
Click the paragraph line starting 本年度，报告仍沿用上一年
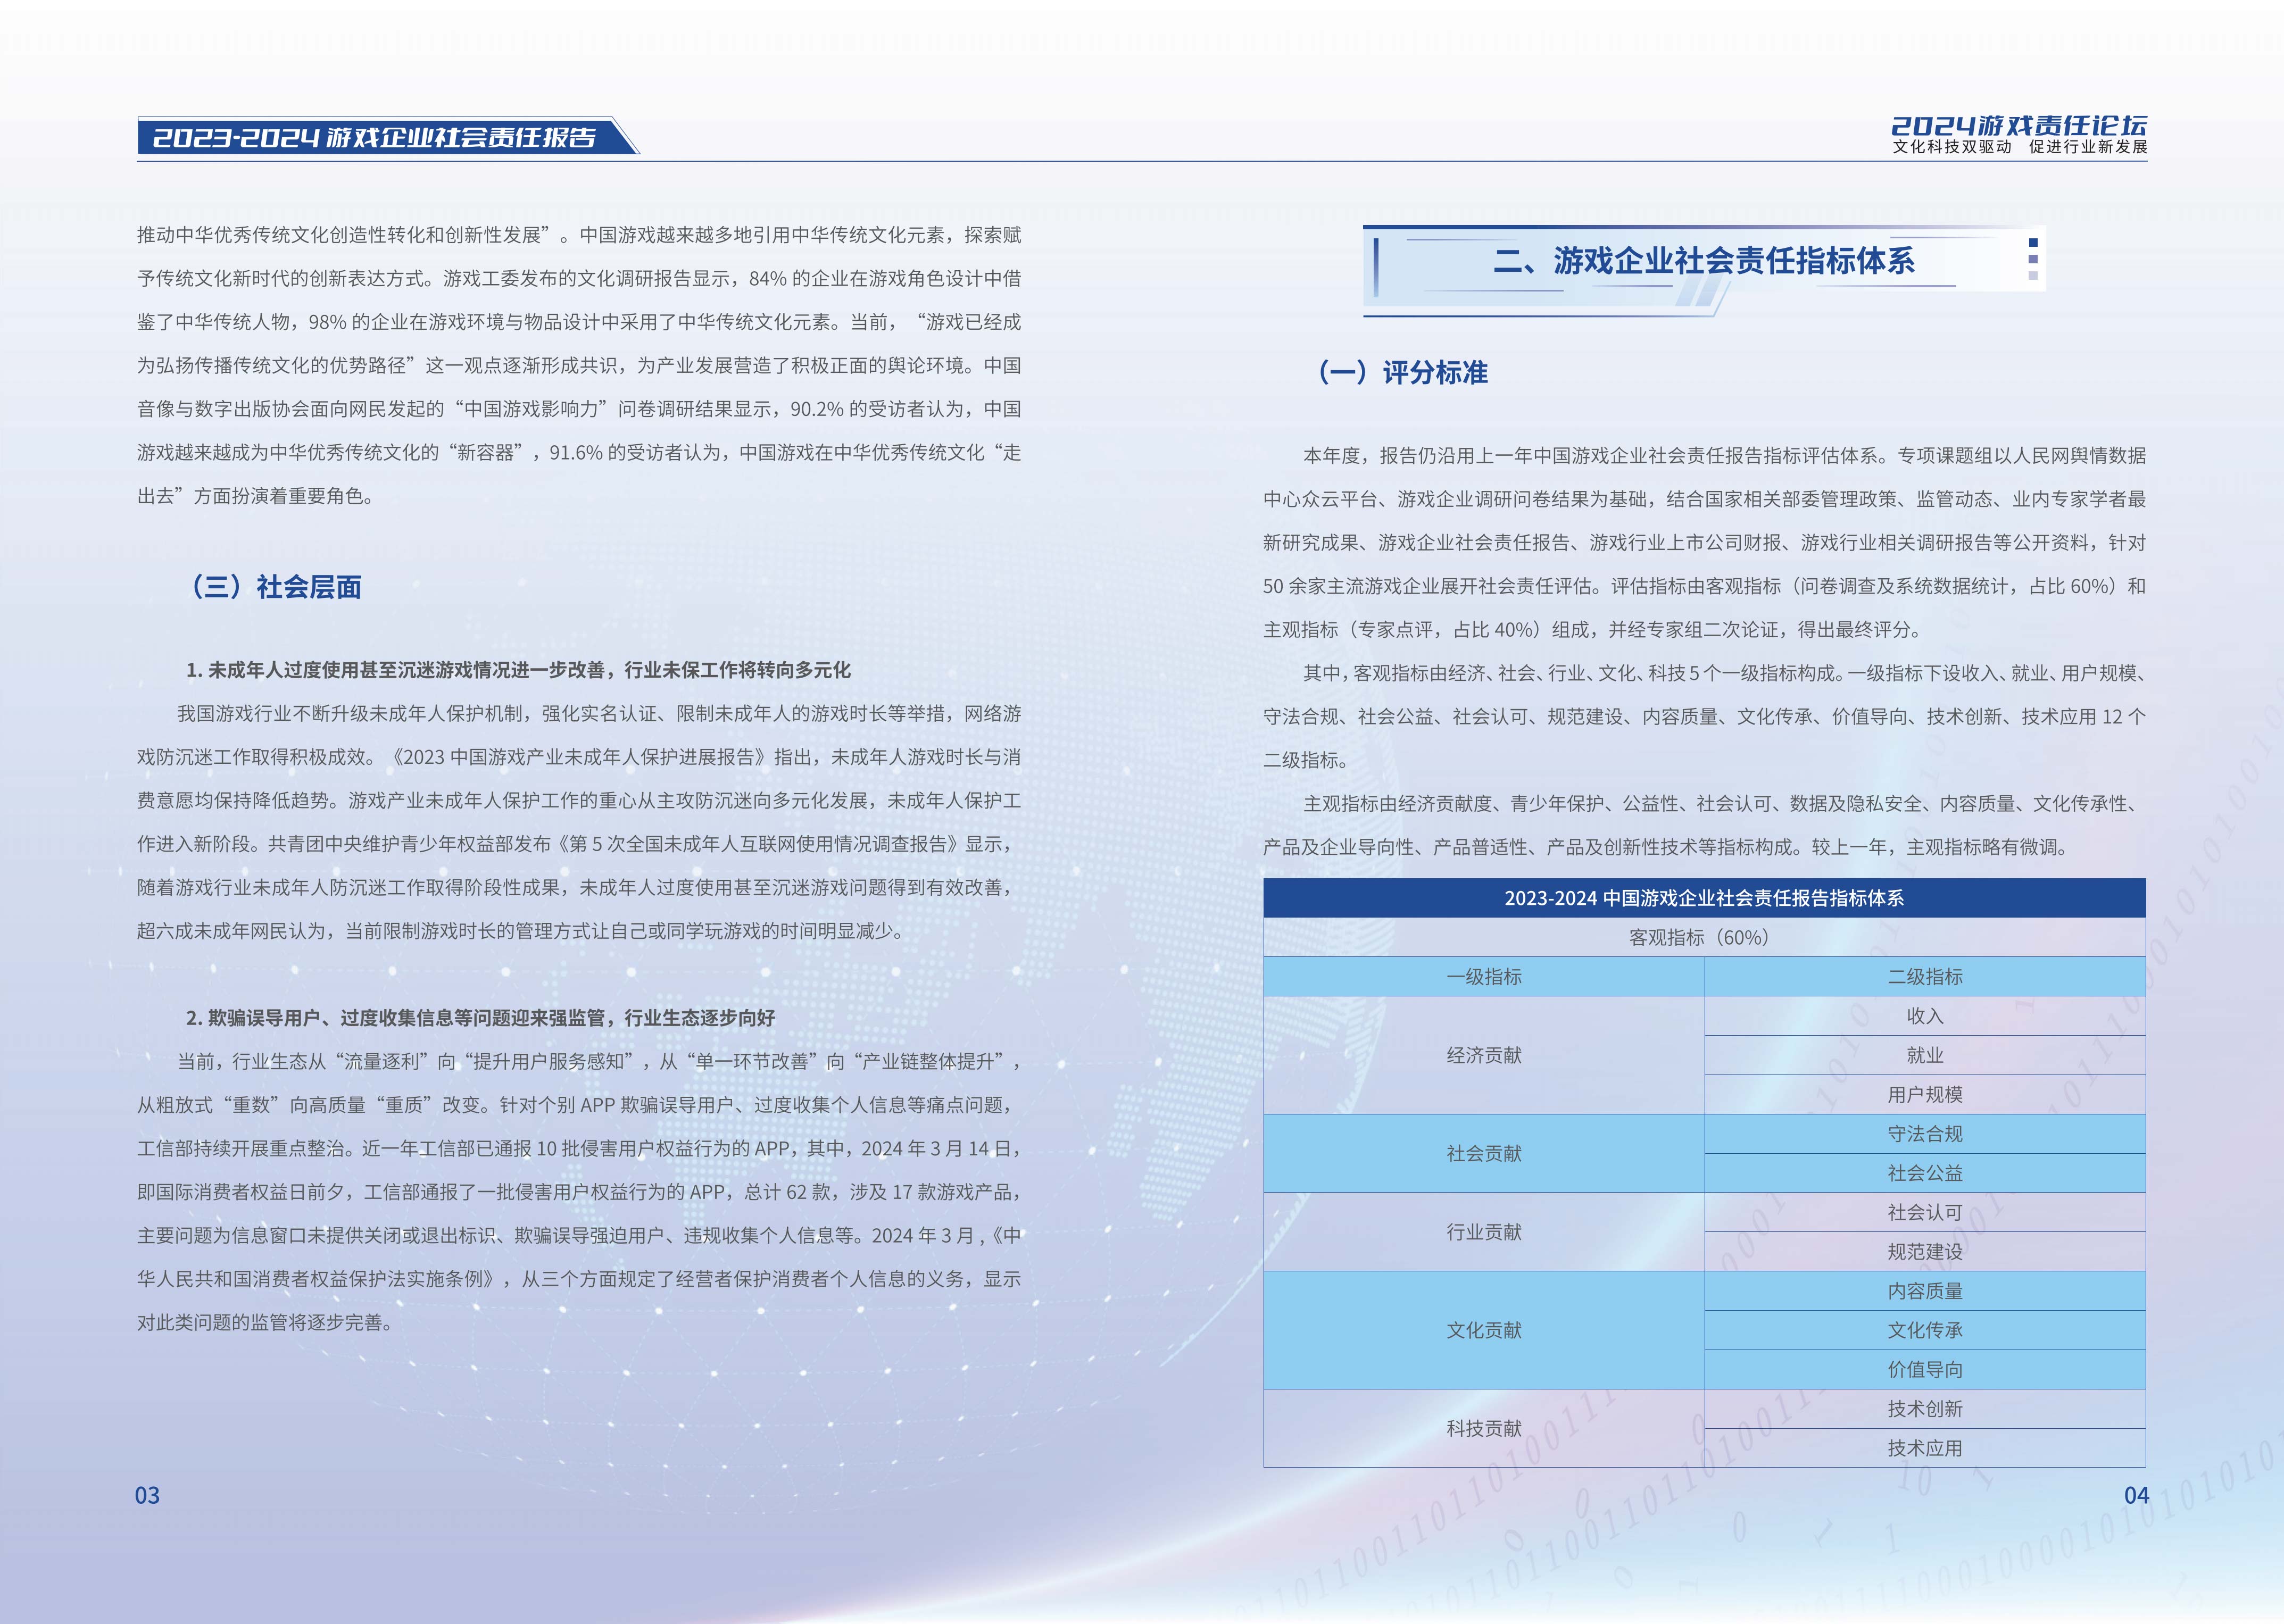[1724, 455]
